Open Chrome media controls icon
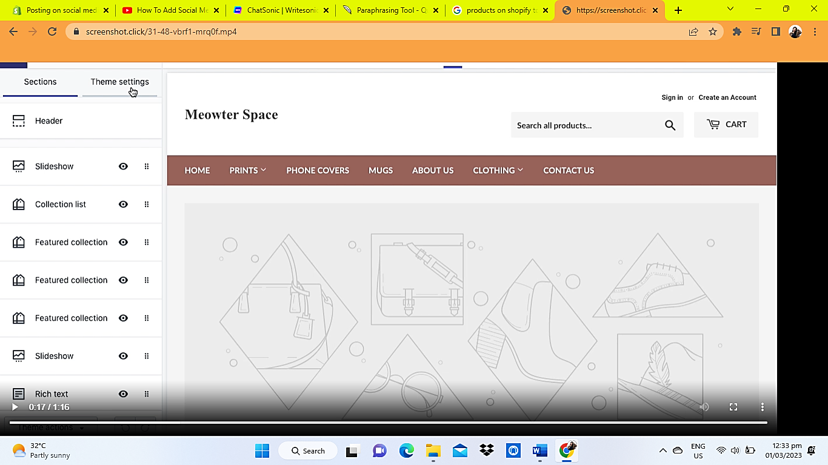828x465 pixels. tap(756, 31)
